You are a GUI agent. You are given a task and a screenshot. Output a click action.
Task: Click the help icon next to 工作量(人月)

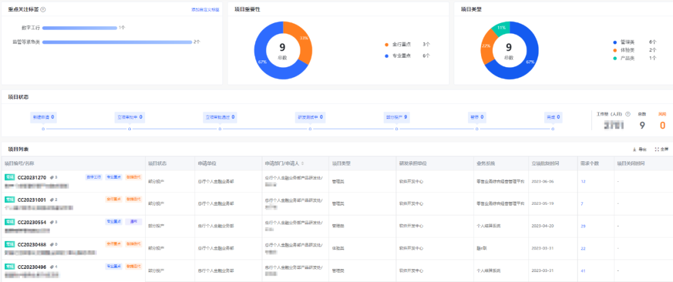(628, 114)
